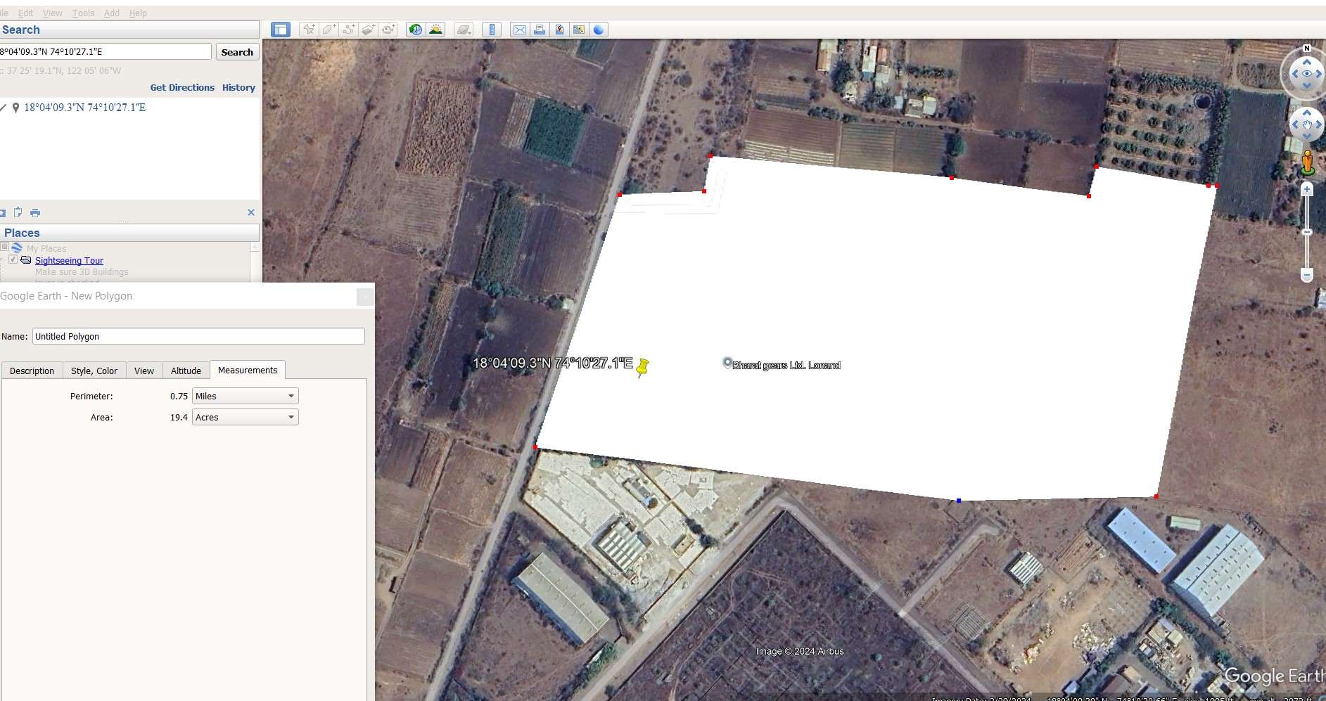Click the Email envelope icon
The width and height of the screenshot is (1326, 701).
click(x=519, y=30)
